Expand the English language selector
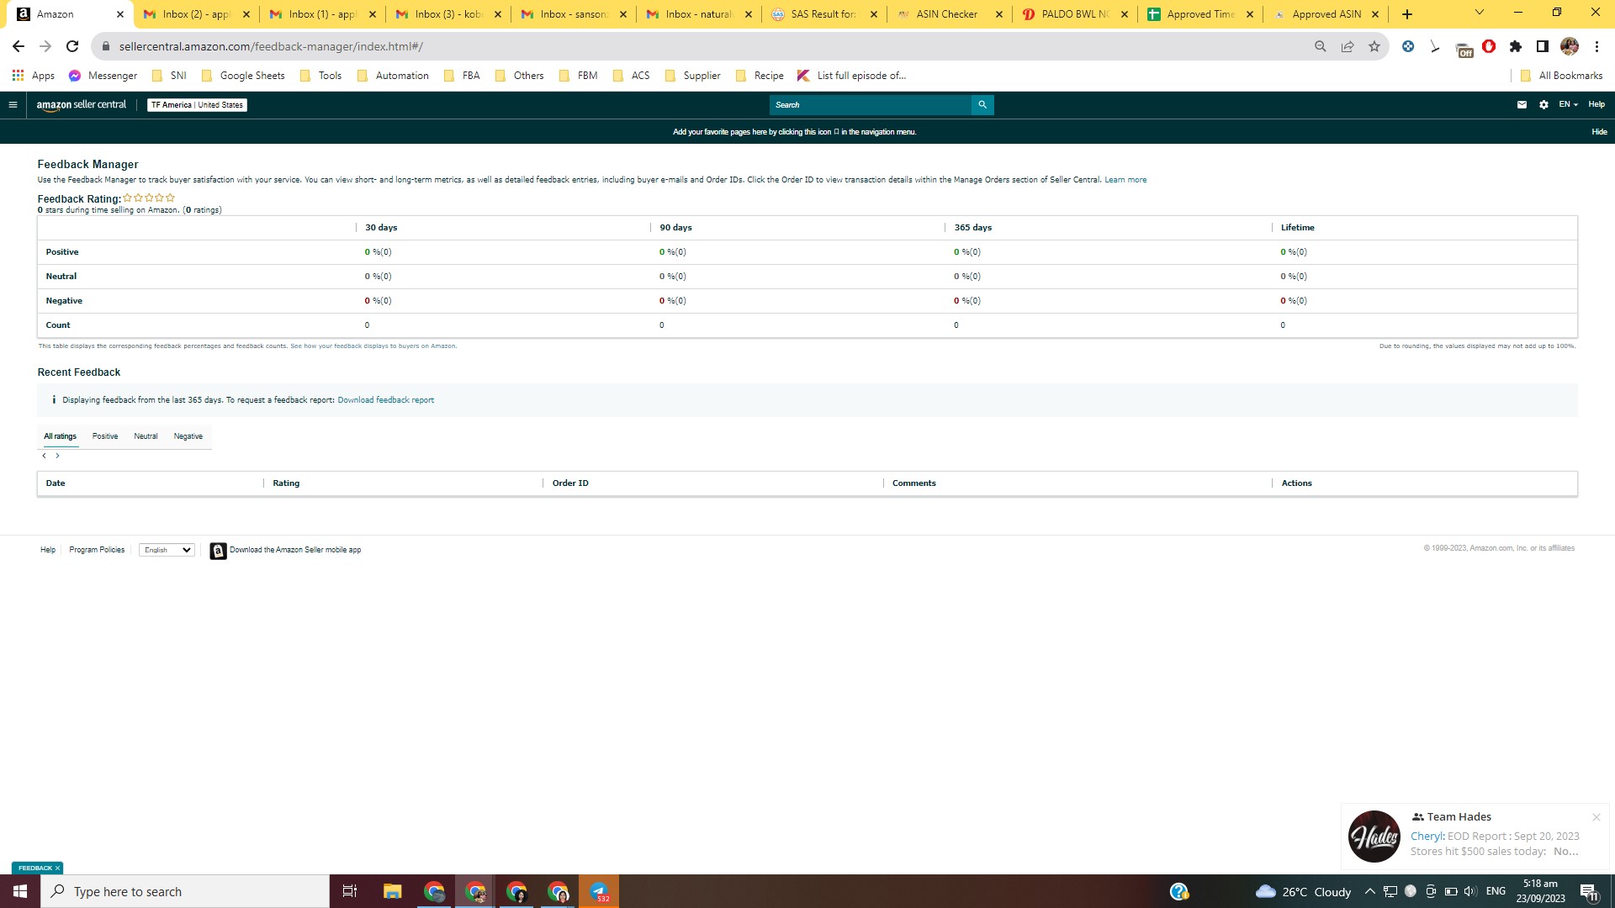This screenshot has height=908, width=1615. pyautogui.click(x=167, y=550)
